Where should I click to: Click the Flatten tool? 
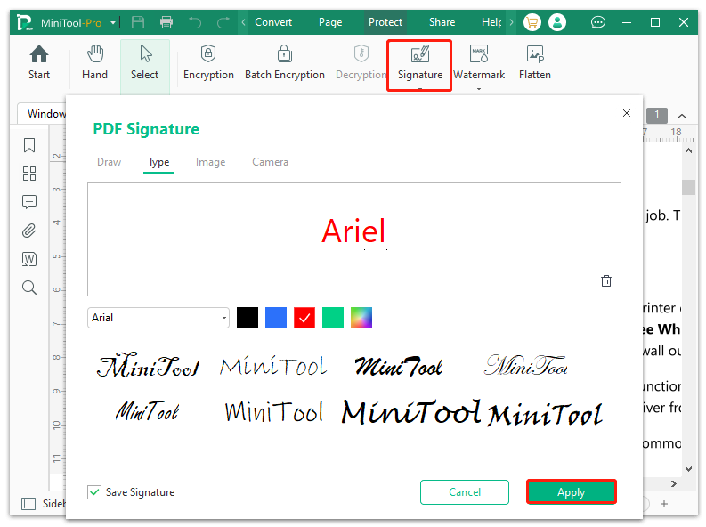coord(535,63)
